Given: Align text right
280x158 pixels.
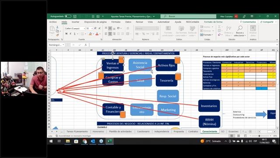Looking at the screenshot, I should point(114,34).
